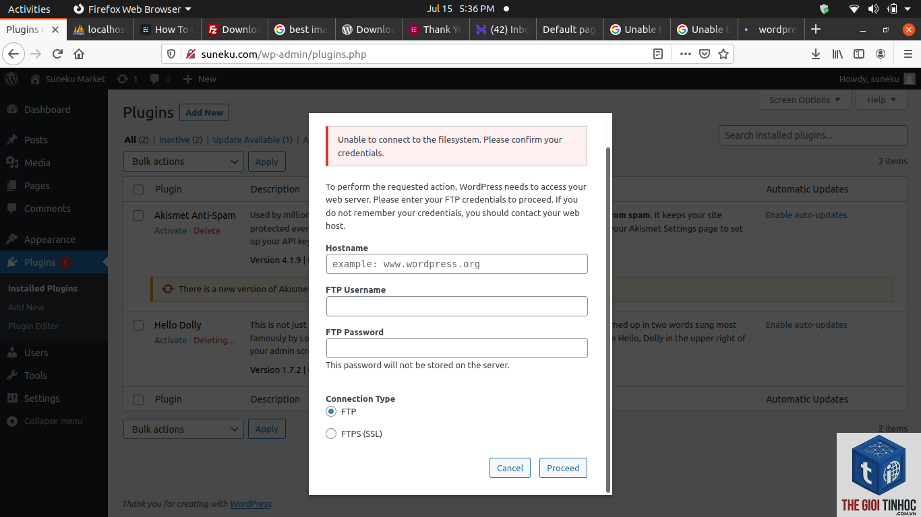Open the Activities overview
The height and width of the screenshot is (517, 921).
click(x=29, y=9)
